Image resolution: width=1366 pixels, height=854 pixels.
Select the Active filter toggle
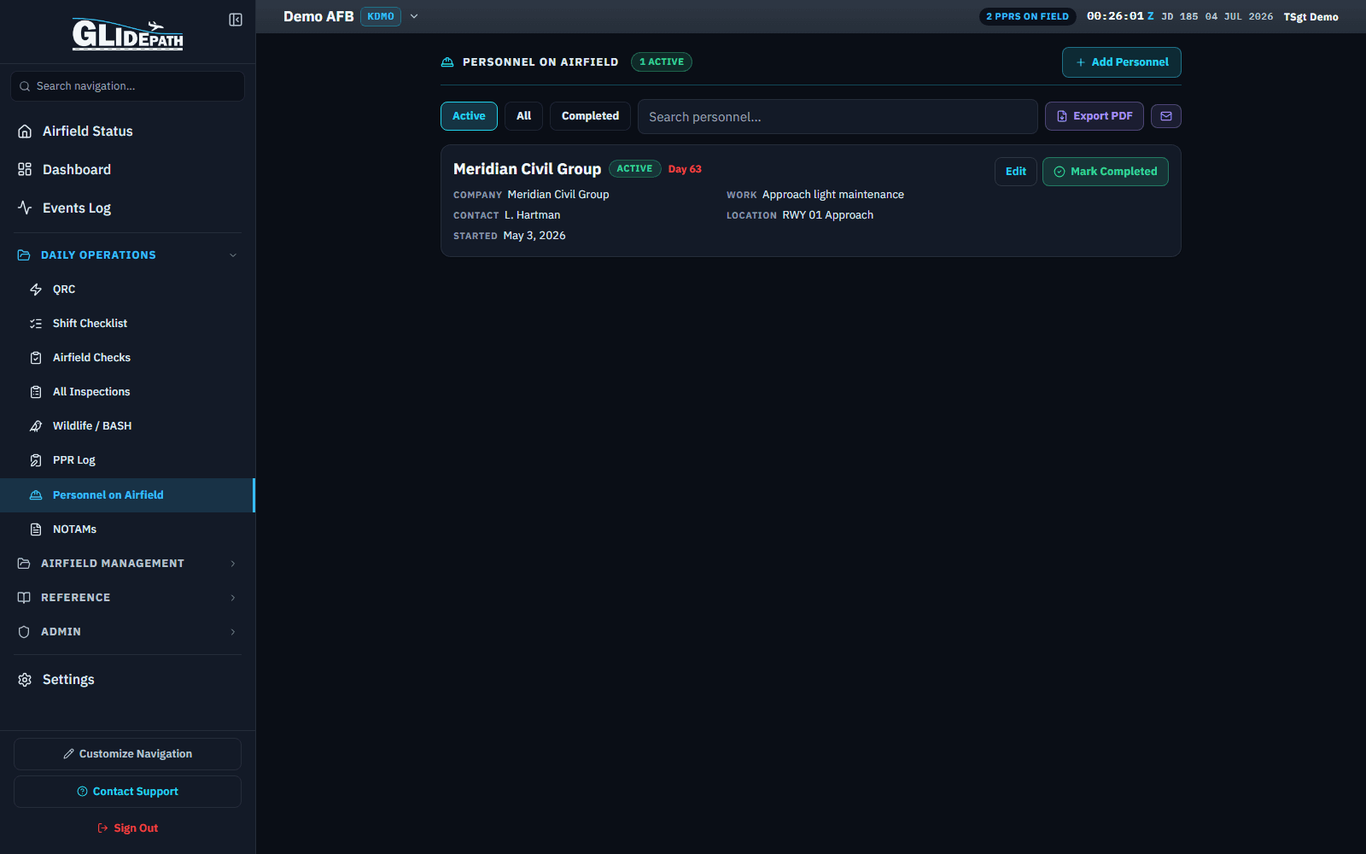coord(469,116)
